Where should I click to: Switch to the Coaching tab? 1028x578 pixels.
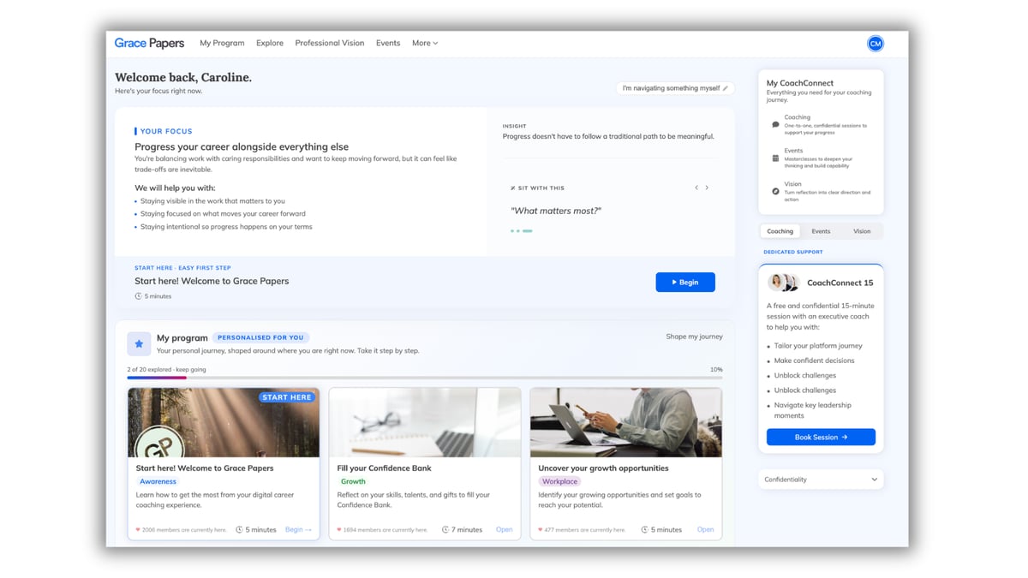click(780, 231)
